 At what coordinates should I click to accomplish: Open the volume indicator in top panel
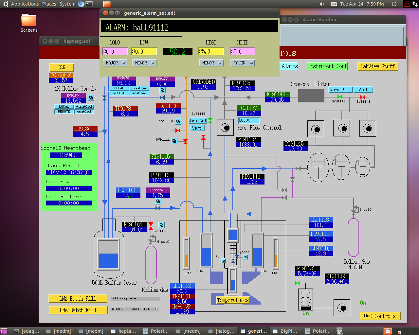pyautogui.click(x=322, y=4)
